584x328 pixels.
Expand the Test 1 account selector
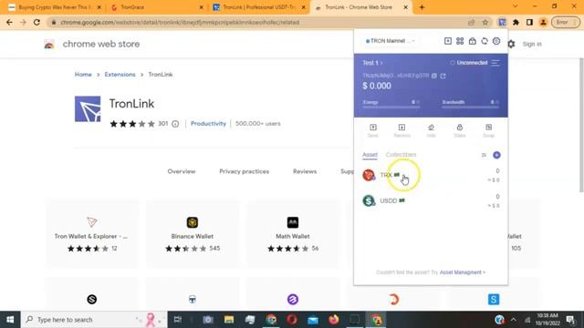pos(372,63)
